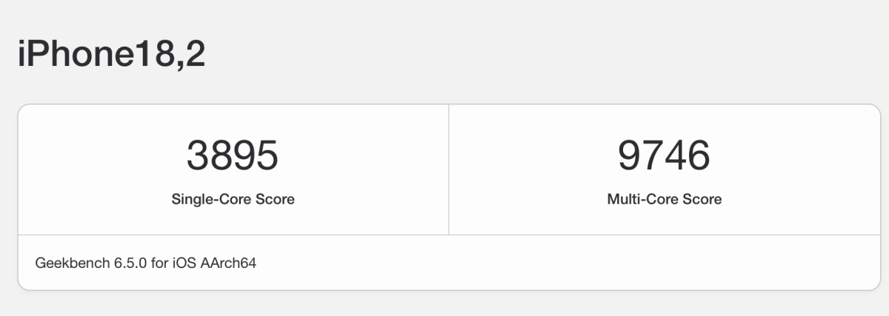Click the word Score in Multi-Core Score

pyautogui.click(x=705, y=199)
